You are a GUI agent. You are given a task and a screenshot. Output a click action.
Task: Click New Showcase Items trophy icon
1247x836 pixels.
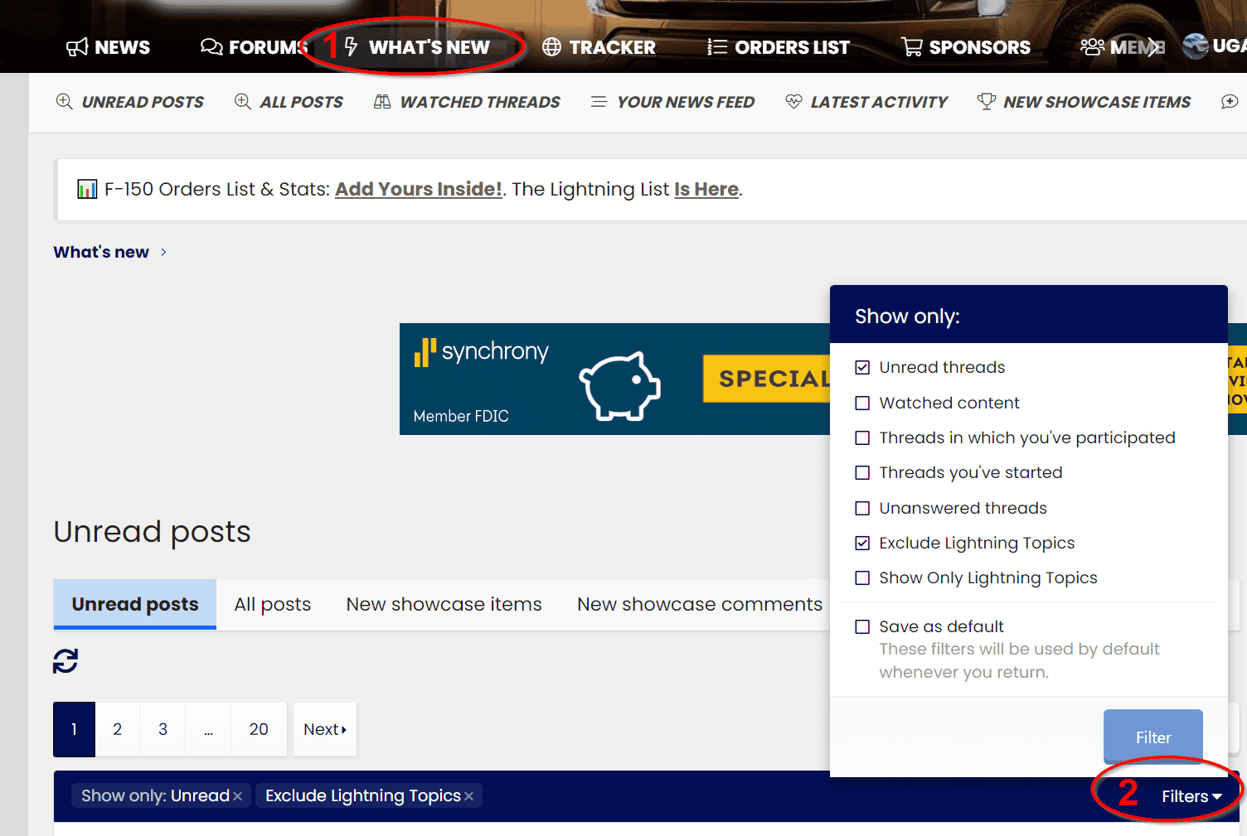point(986,102)
